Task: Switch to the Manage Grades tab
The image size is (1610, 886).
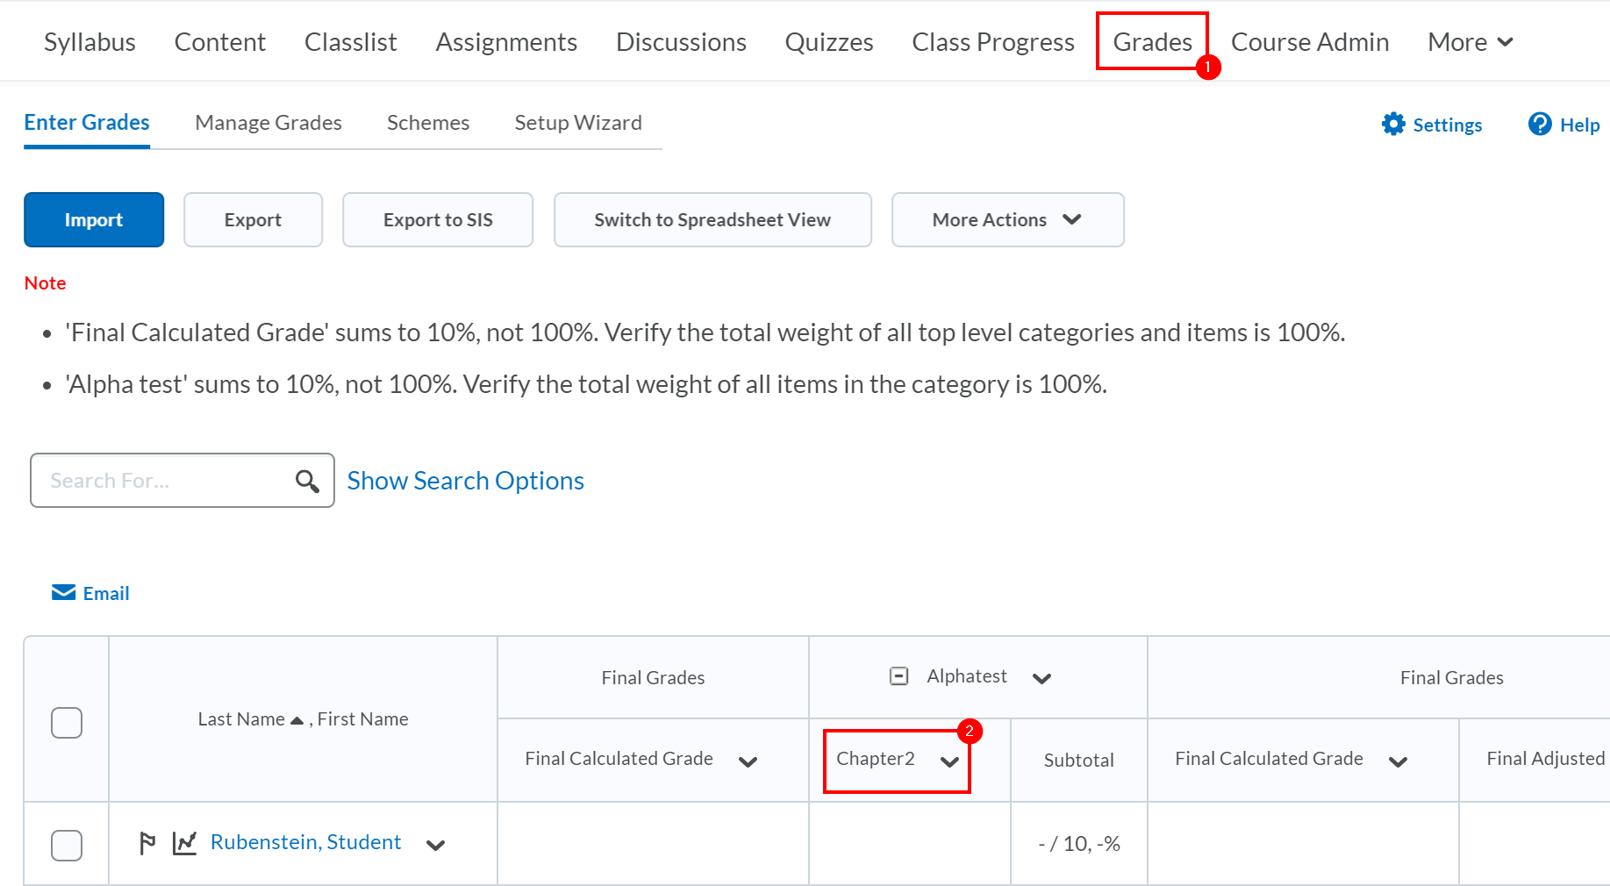Action: click(268, 123)
